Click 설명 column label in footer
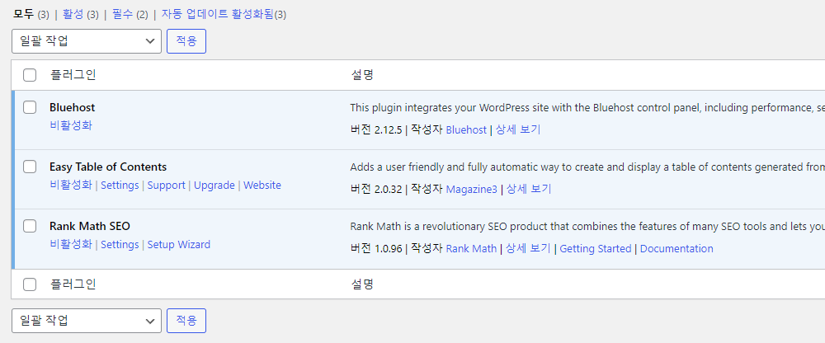The image size is (825, 343). point(362,284)
